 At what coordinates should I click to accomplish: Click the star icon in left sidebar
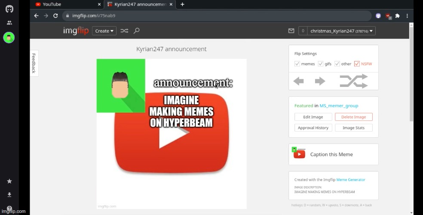pyautogui.click(x=9, y=181)
